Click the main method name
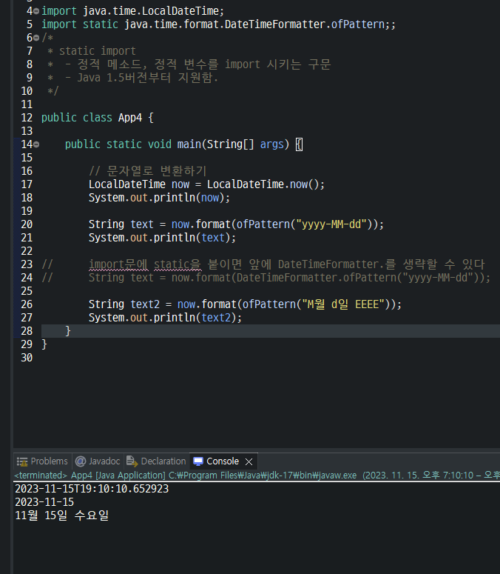 coord(189,144)
